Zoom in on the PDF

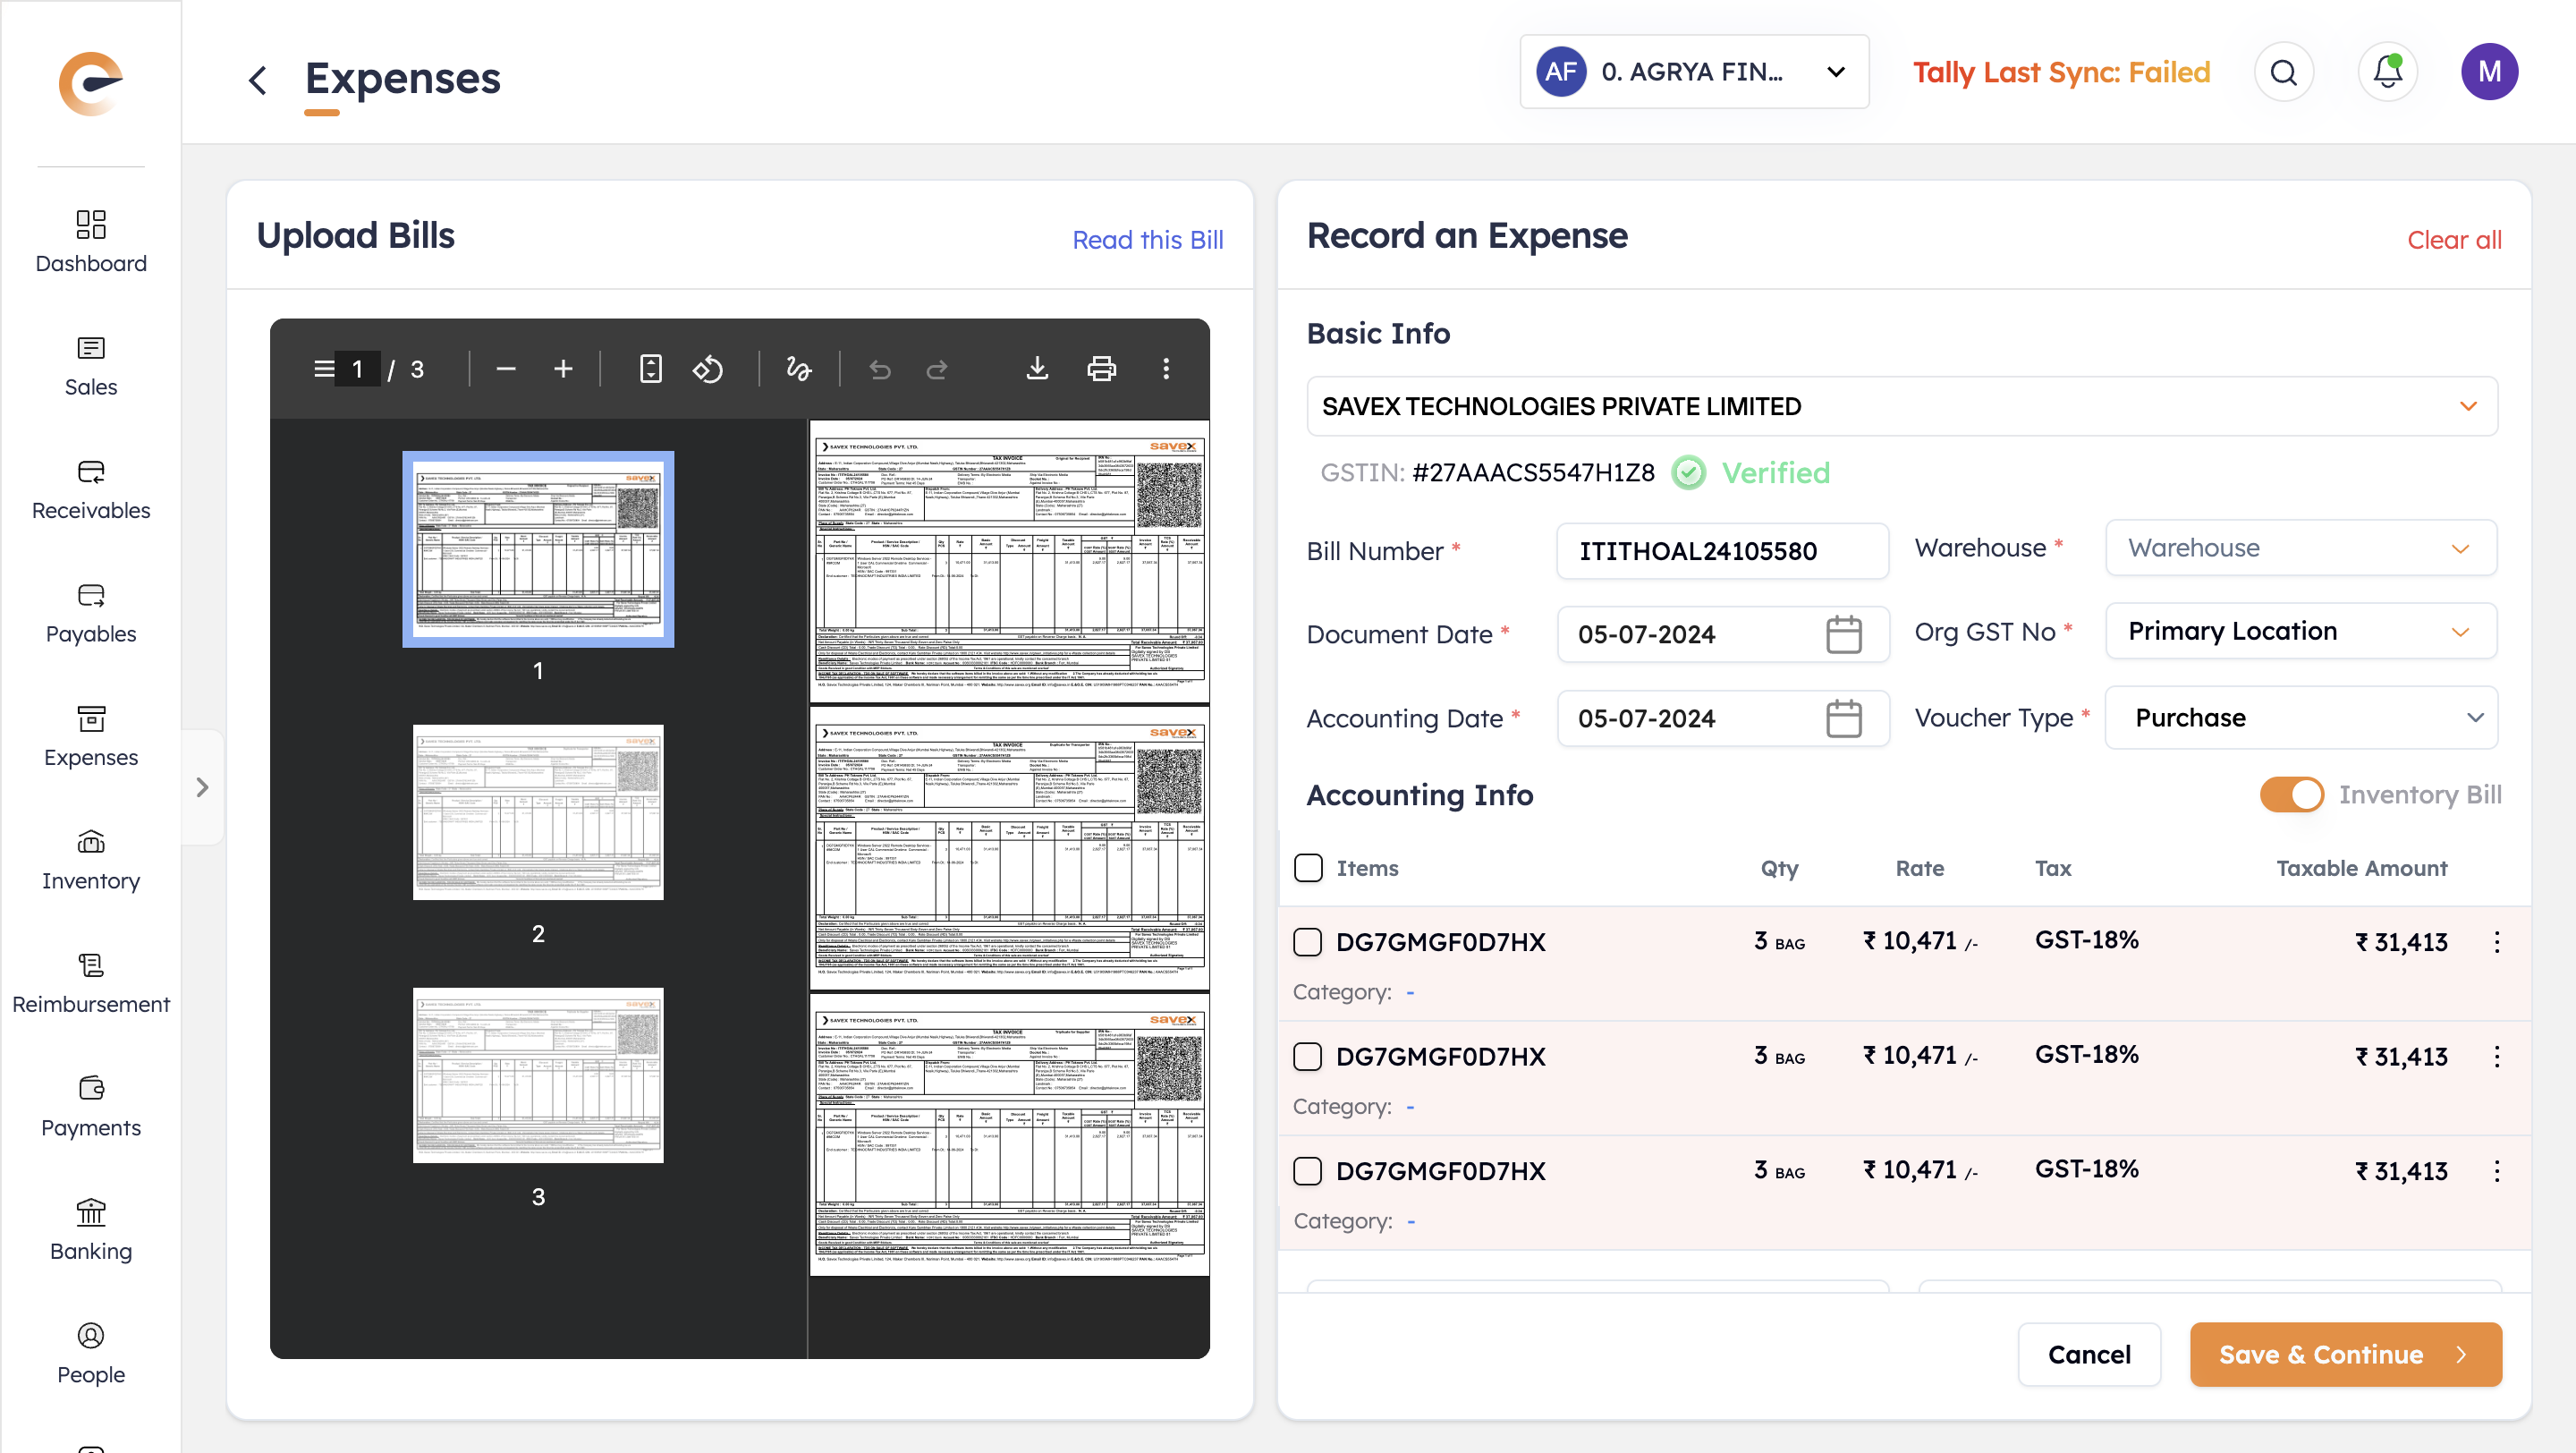(563, 369)
